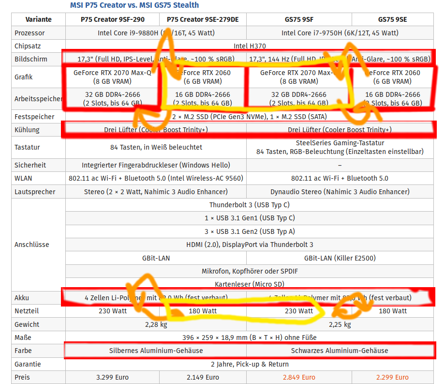Select the P75 9SF-290 '32 GB DDR4-2666' cell
Image resolution: width=445 pixels, height=384 pixels.
point(112,99)
